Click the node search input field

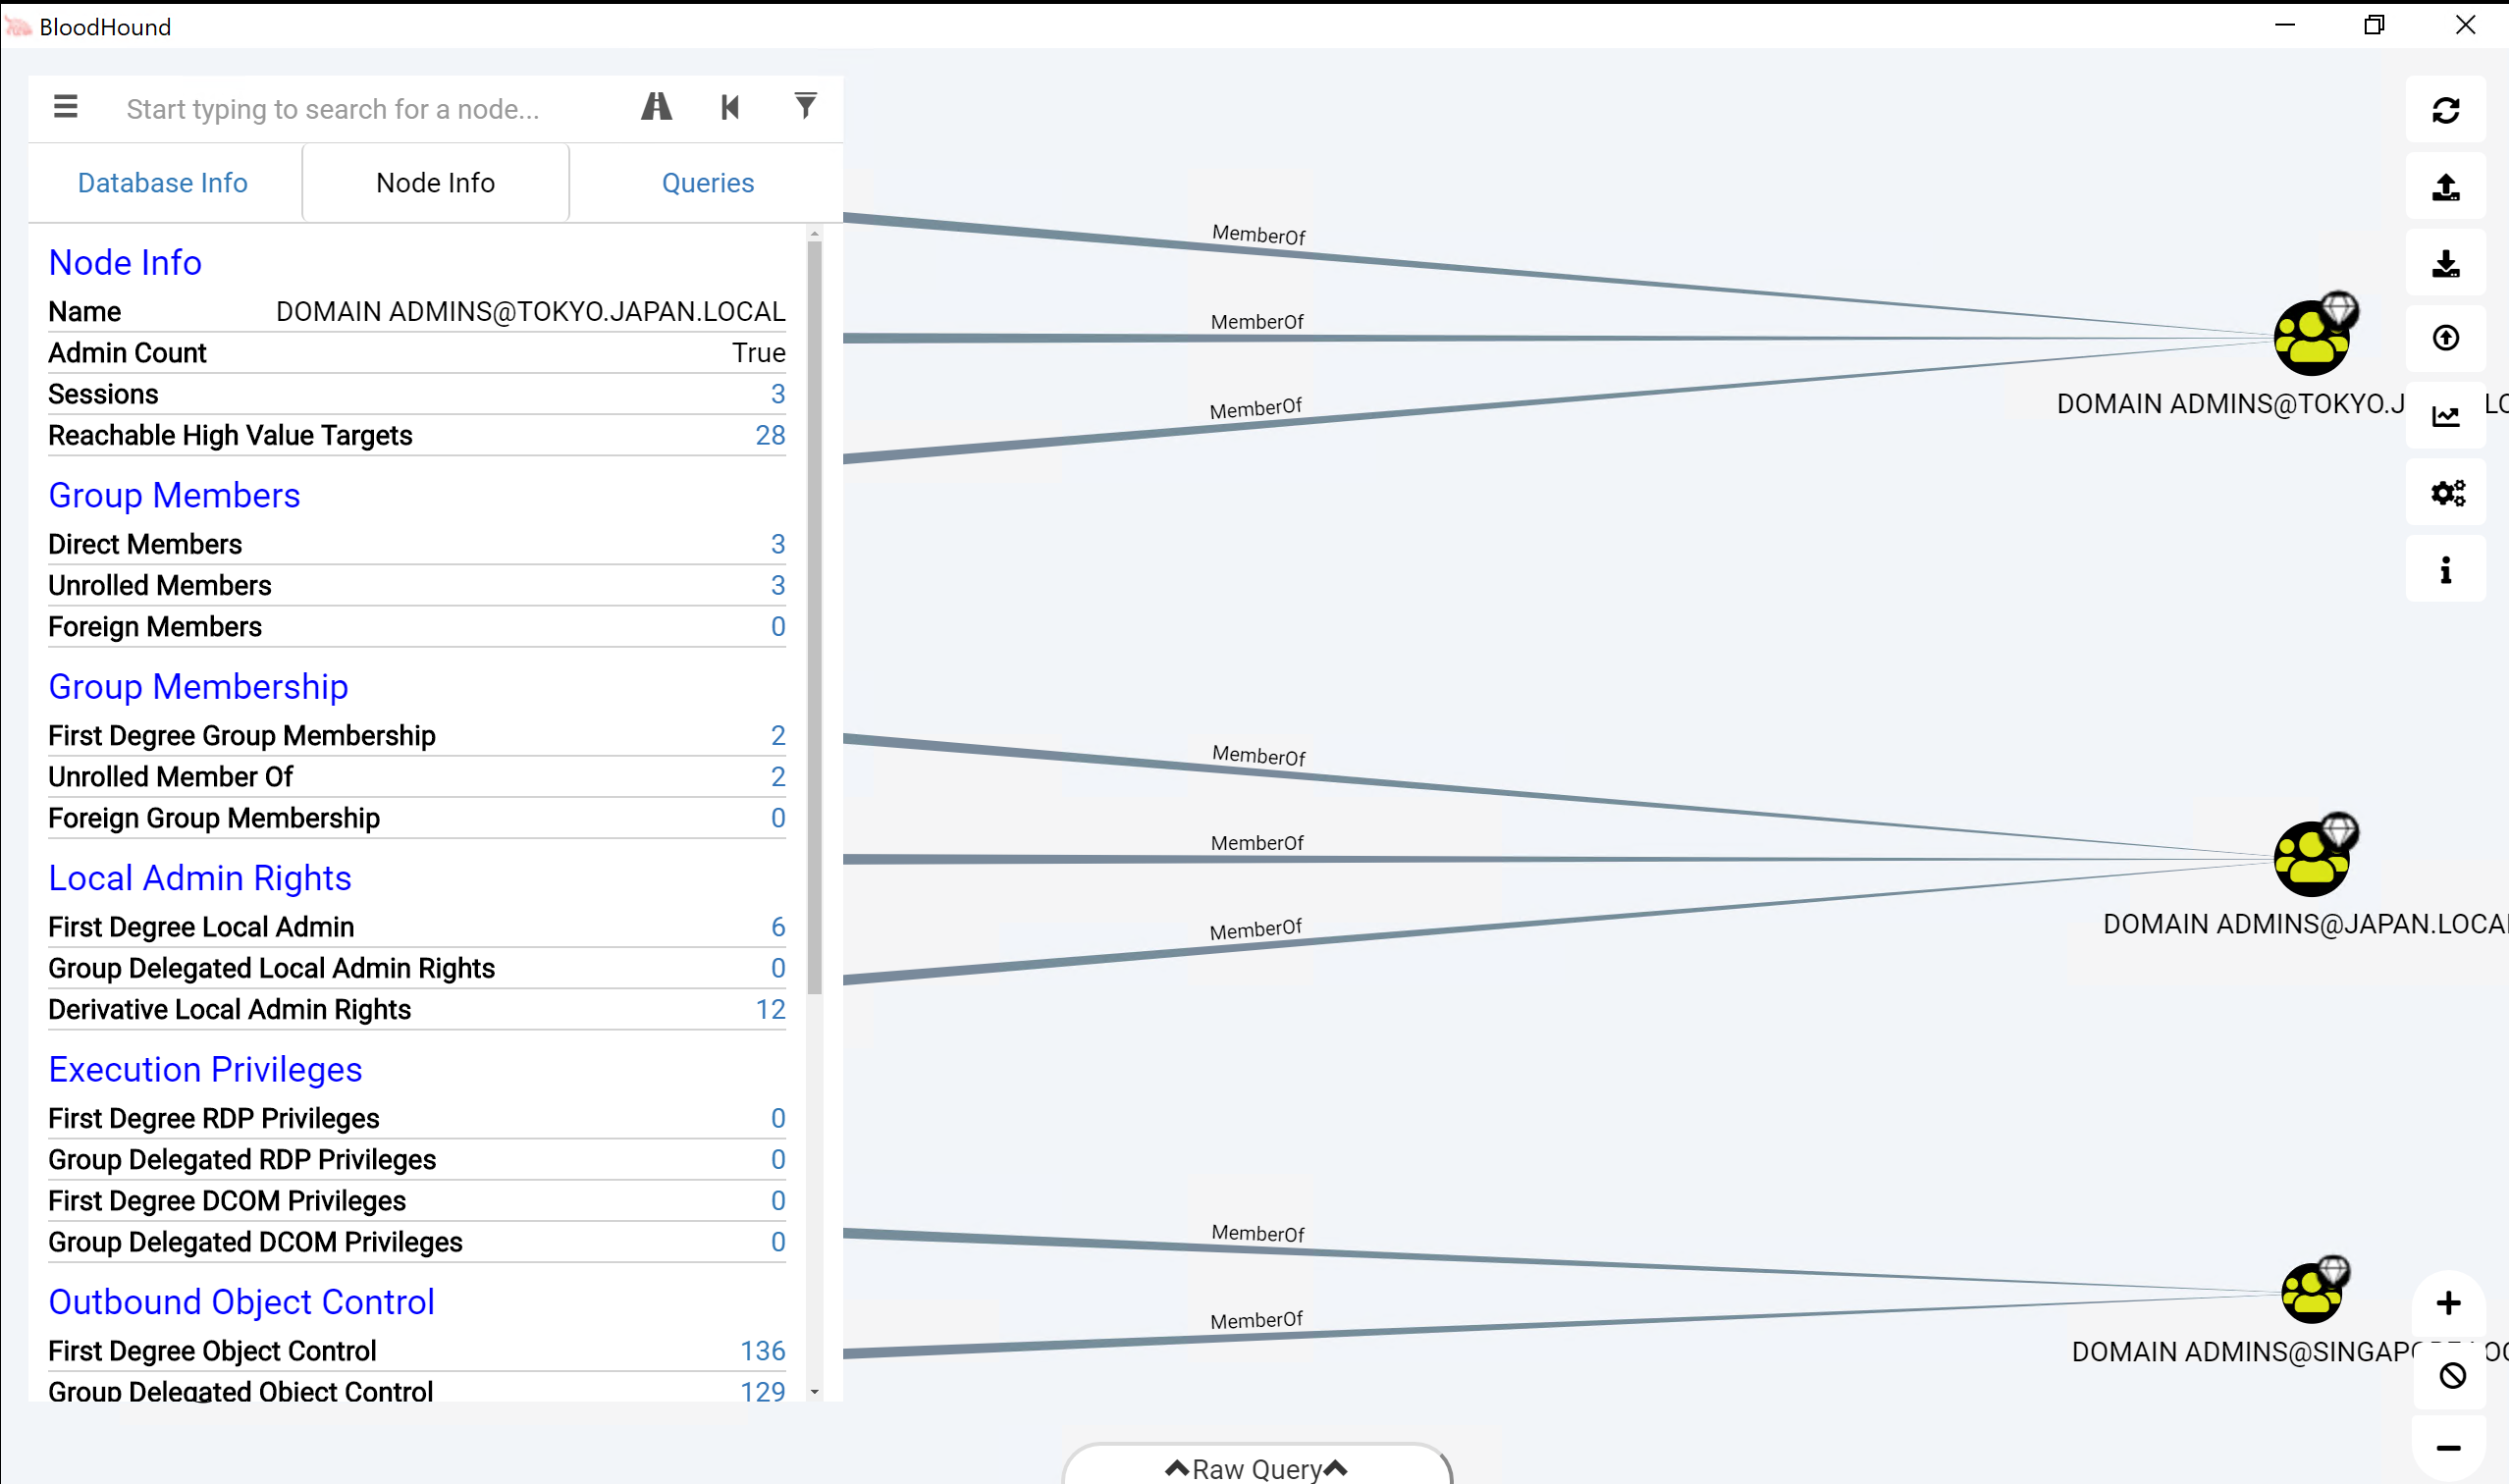pyautogui.click(x=340, y=108)
